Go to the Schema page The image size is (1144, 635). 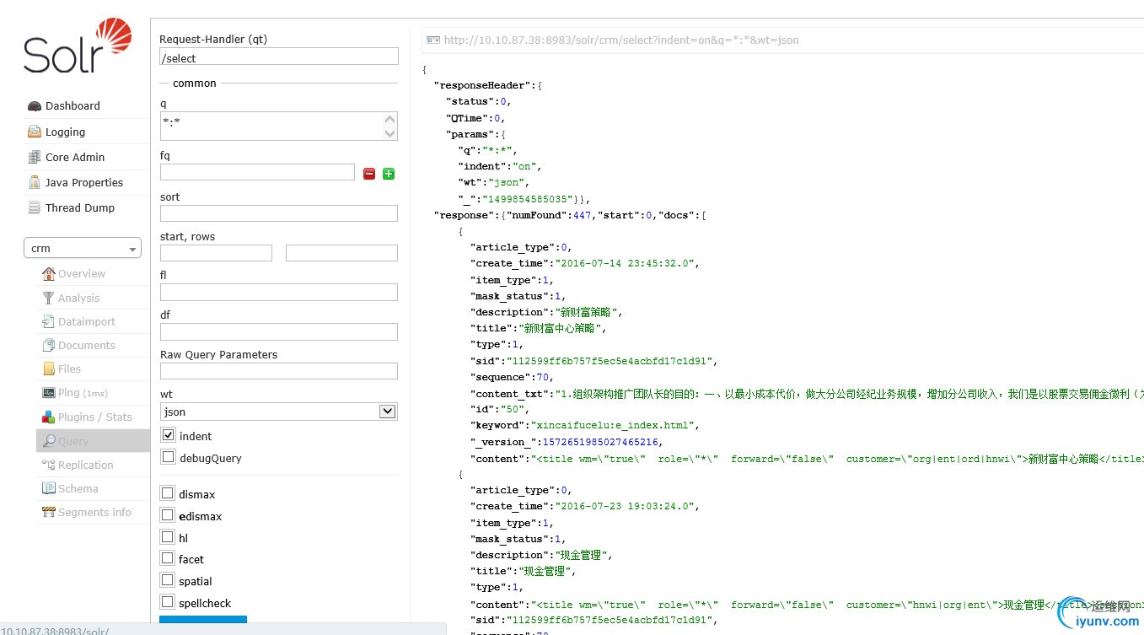(x=93, y=488)
